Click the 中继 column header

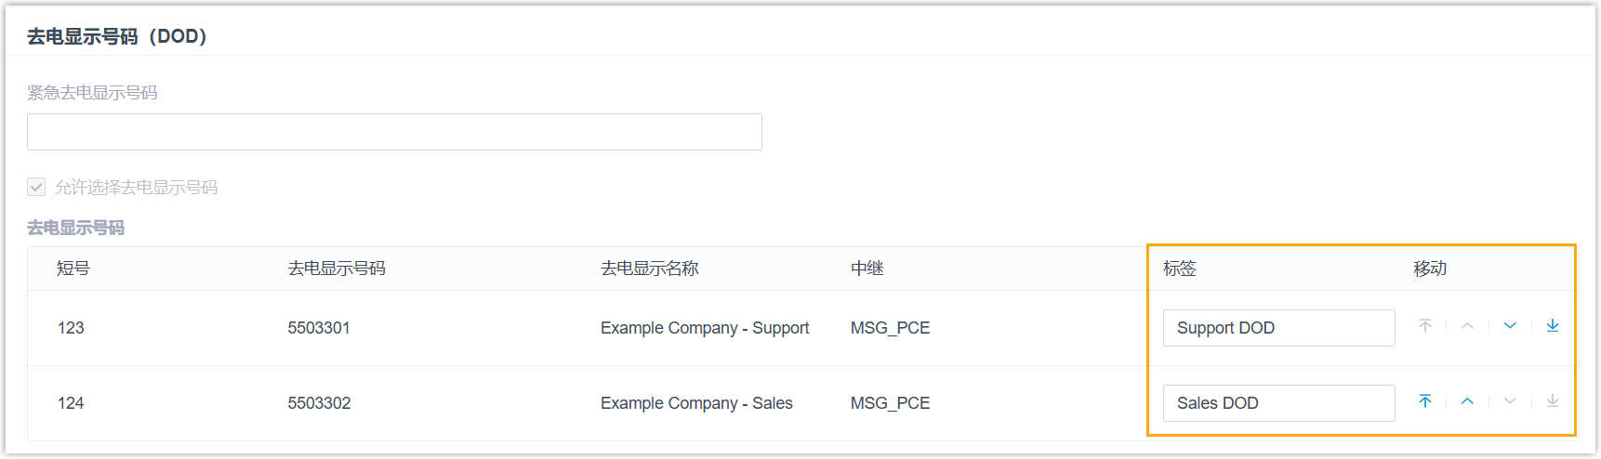[x=867, y=269]
